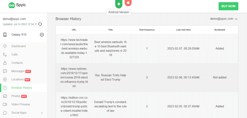Click the Bookmark column header

tap(220, 30)
